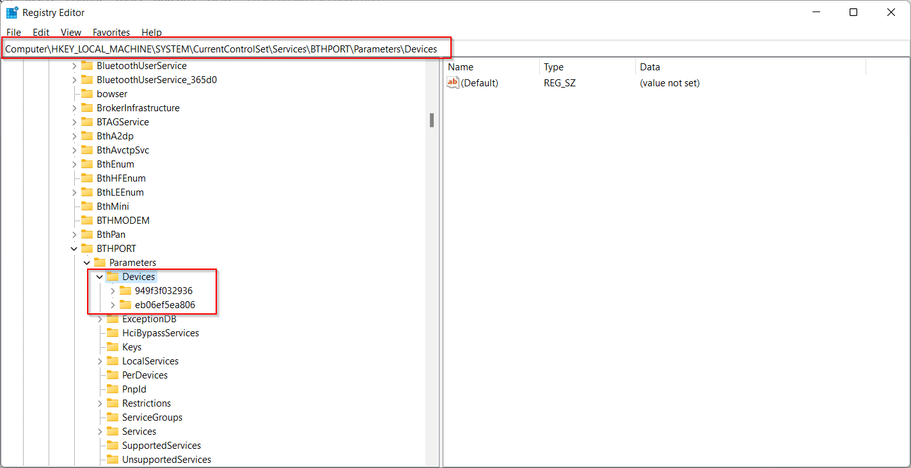
Task: Click the bowser folder icon
Action: pyautogui.click(x=87, y=94)
